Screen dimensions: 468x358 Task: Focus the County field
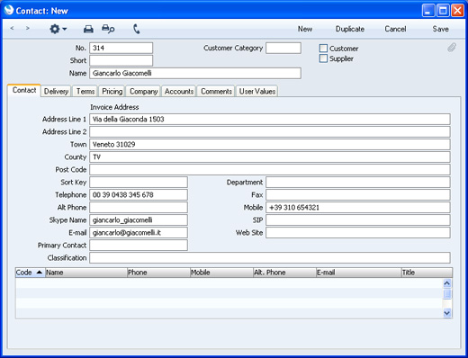coord(270,157)
